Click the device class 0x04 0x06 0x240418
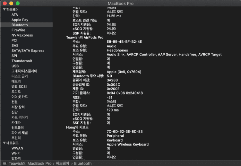The height and width of the screenshot is (166, 241). tap(125, 93)
